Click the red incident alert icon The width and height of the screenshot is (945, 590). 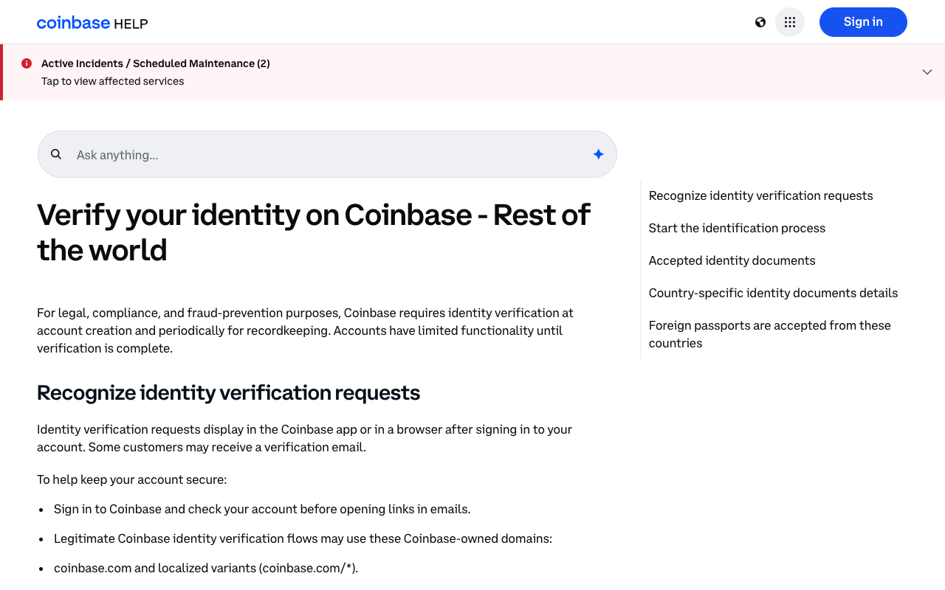pos(27,63)
